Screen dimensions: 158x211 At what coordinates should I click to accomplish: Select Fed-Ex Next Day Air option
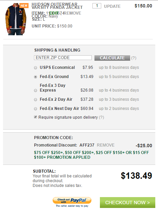click(x=35, y=109)
